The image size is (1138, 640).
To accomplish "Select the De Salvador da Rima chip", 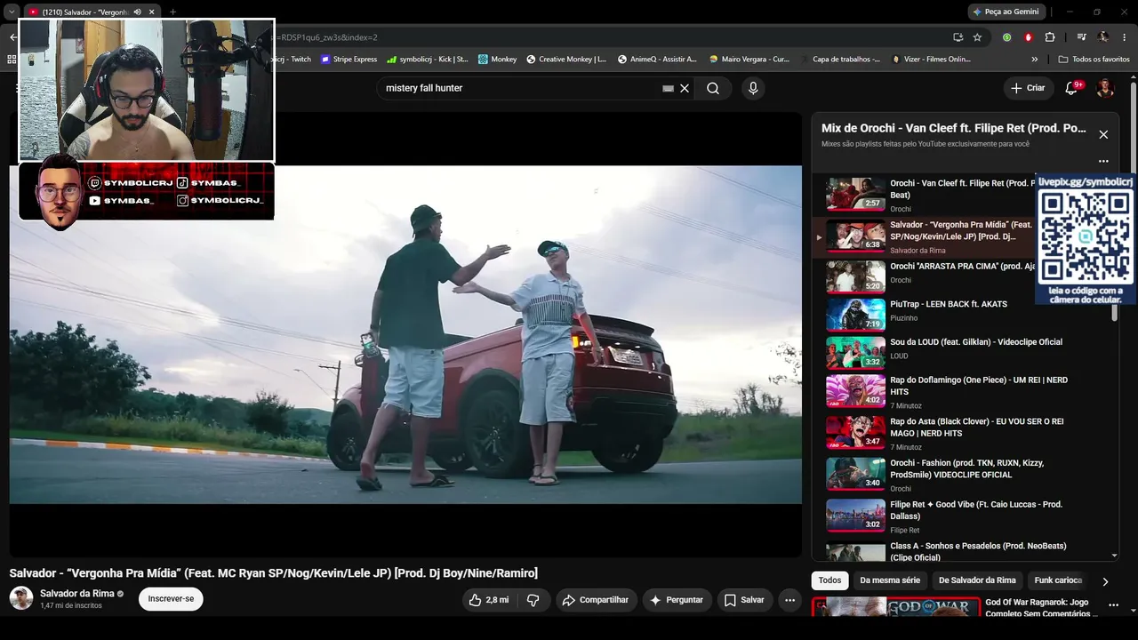I will [x=977, y=580].
